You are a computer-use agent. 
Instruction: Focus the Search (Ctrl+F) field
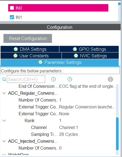[26, 79]
